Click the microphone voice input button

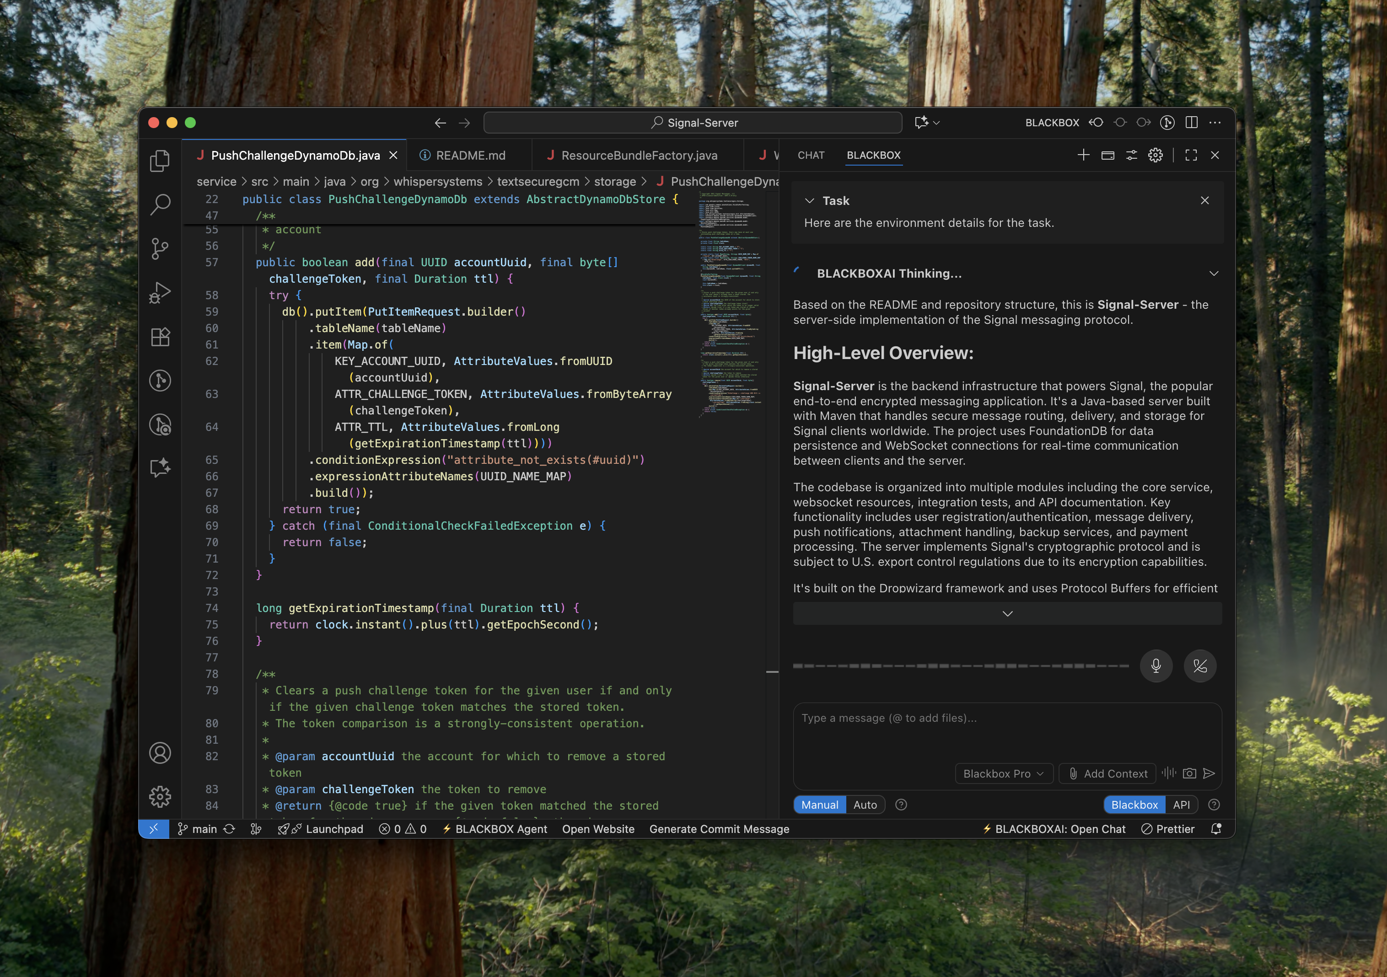pos(1156,666)
